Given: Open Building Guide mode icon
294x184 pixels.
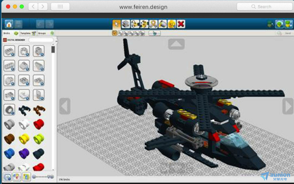Looking at the screenshot, I should pyautogui.click(x=288, y=24).
